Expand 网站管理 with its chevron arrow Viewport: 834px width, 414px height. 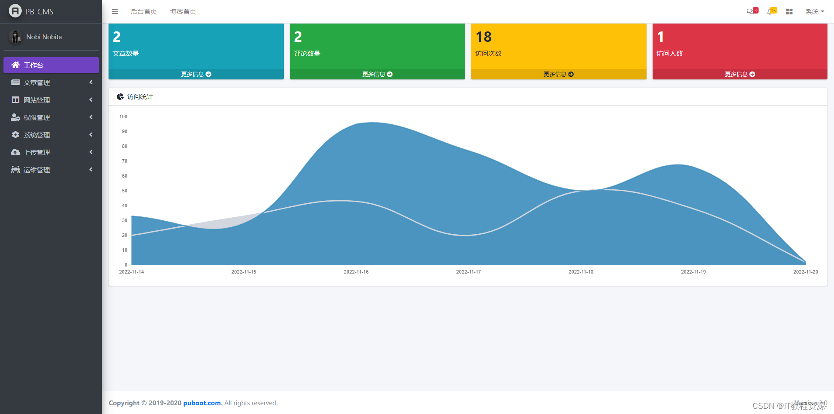pos(91,100)
